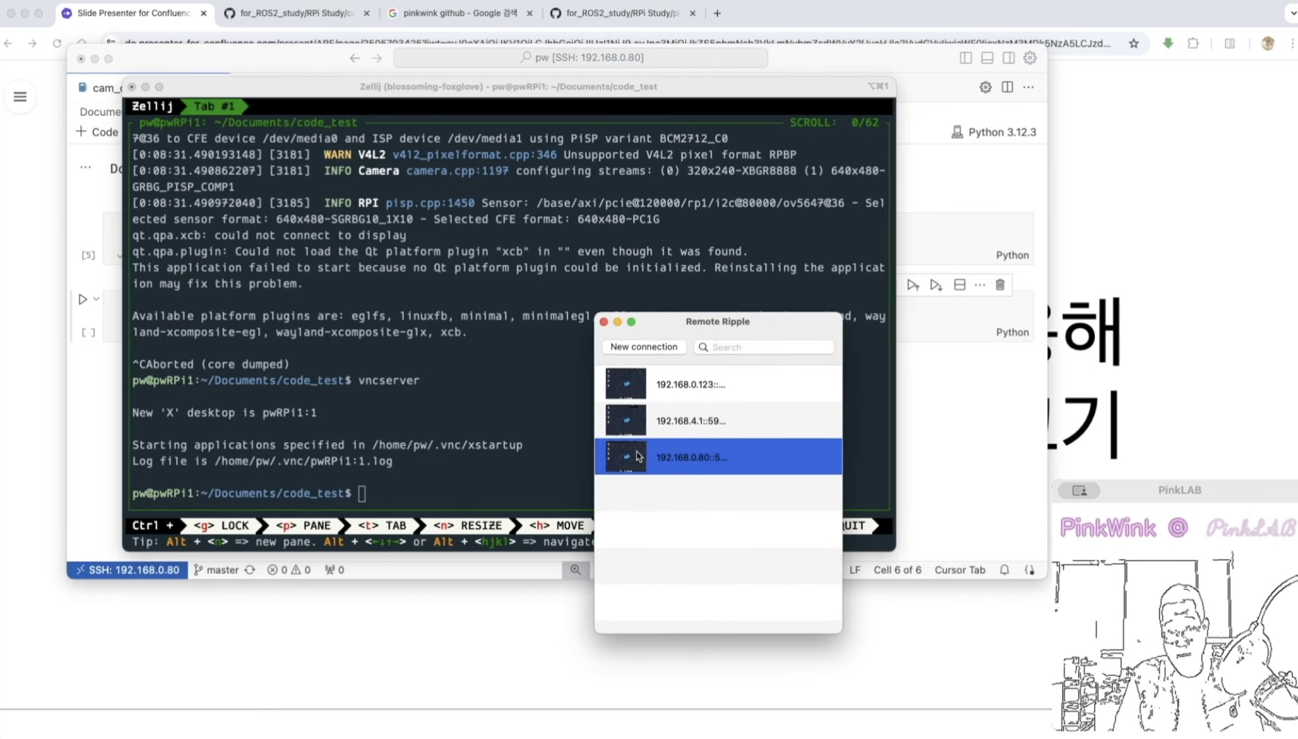Click the SSH: 192.168.0.80 remote indicator
Screen dimensions: 1298x739
[x=127, y=570]
